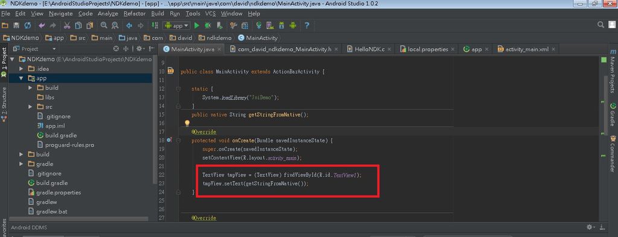Open the VCS menu

[x=211, y=13]
